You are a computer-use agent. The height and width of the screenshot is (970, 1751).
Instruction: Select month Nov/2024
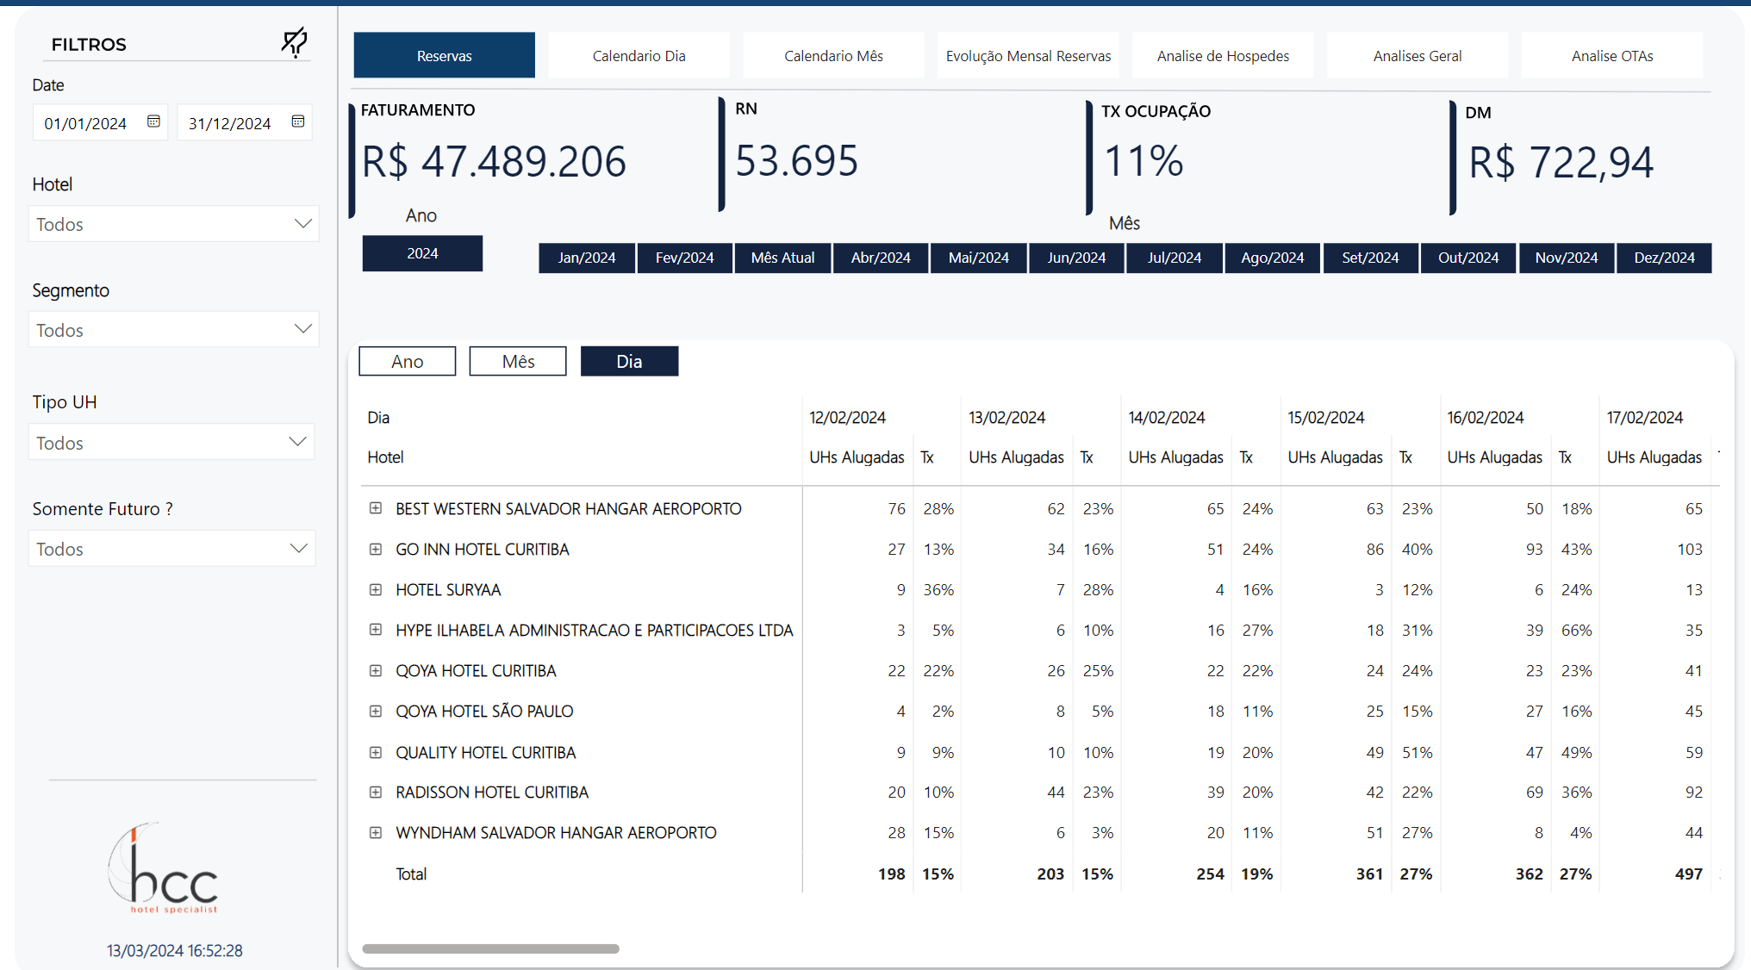tap(1567, 258)
